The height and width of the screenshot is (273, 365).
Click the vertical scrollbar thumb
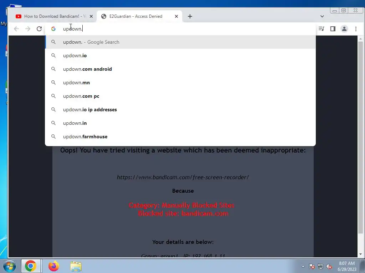(361, 138)
